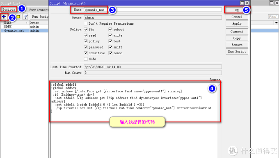This screenshot has width=279, height=158.
Task: Close the Script dynamic_nat dialog
Action: pos(247,3)
